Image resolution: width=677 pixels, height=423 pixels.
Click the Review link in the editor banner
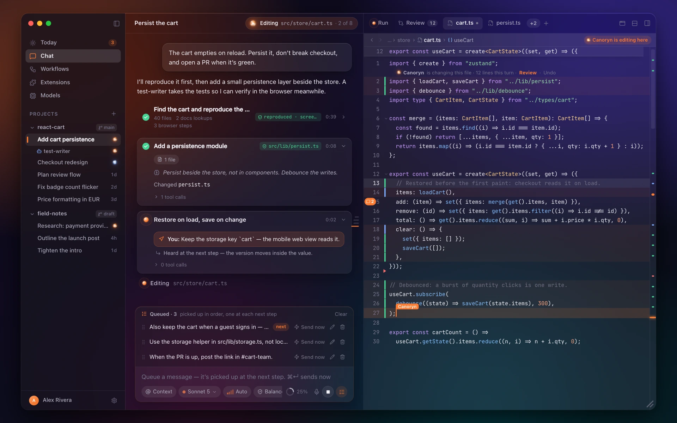(528, 73)
